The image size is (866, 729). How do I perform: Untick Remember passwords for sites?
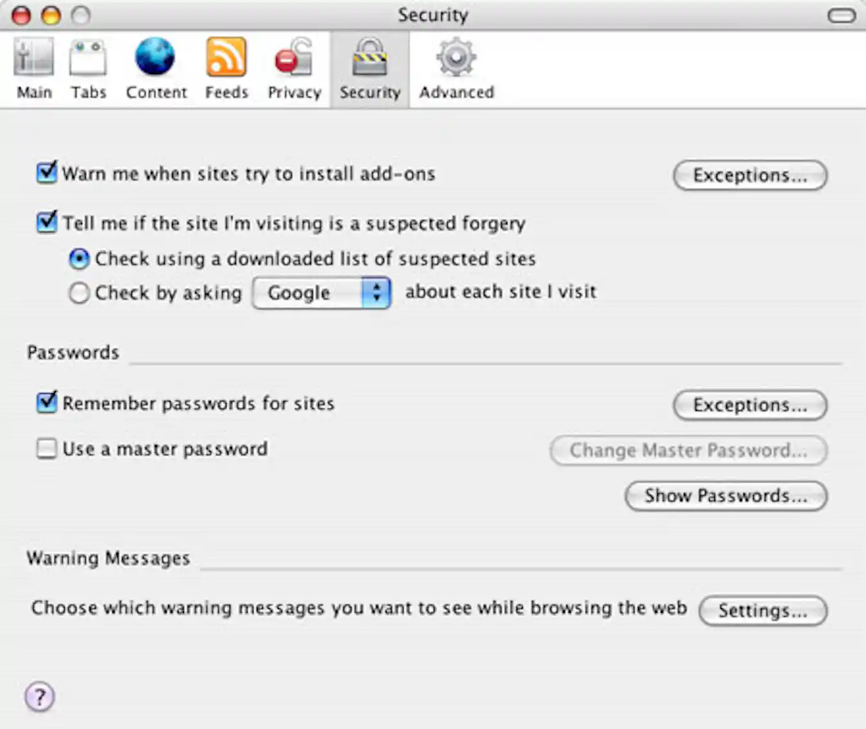[x=47, y=403]
